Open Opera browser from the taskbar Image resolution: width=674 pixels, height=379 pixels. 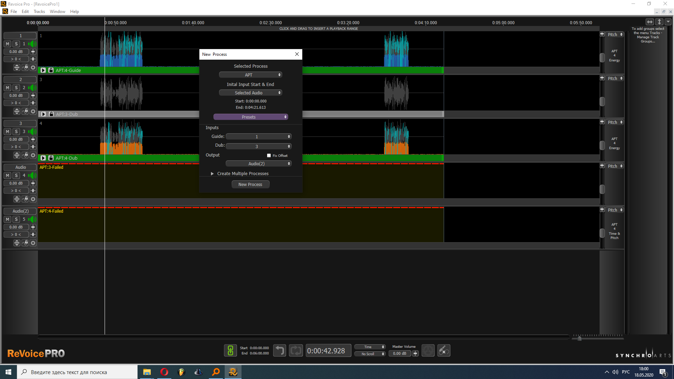click(x=164, y=372)
